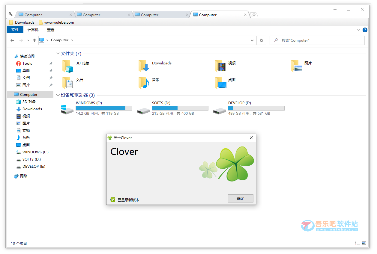The height and width of the screenshot is (254, 377).
Task: Click the Clover wrench settings icon
Action: tap(11, 14)
